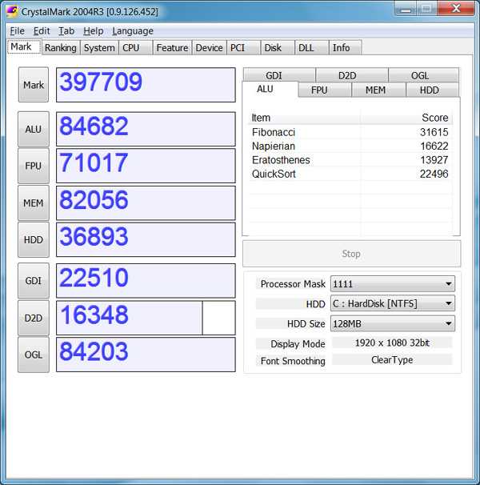
Task: Run the MEM benchmark button
Action: [34, 203]
